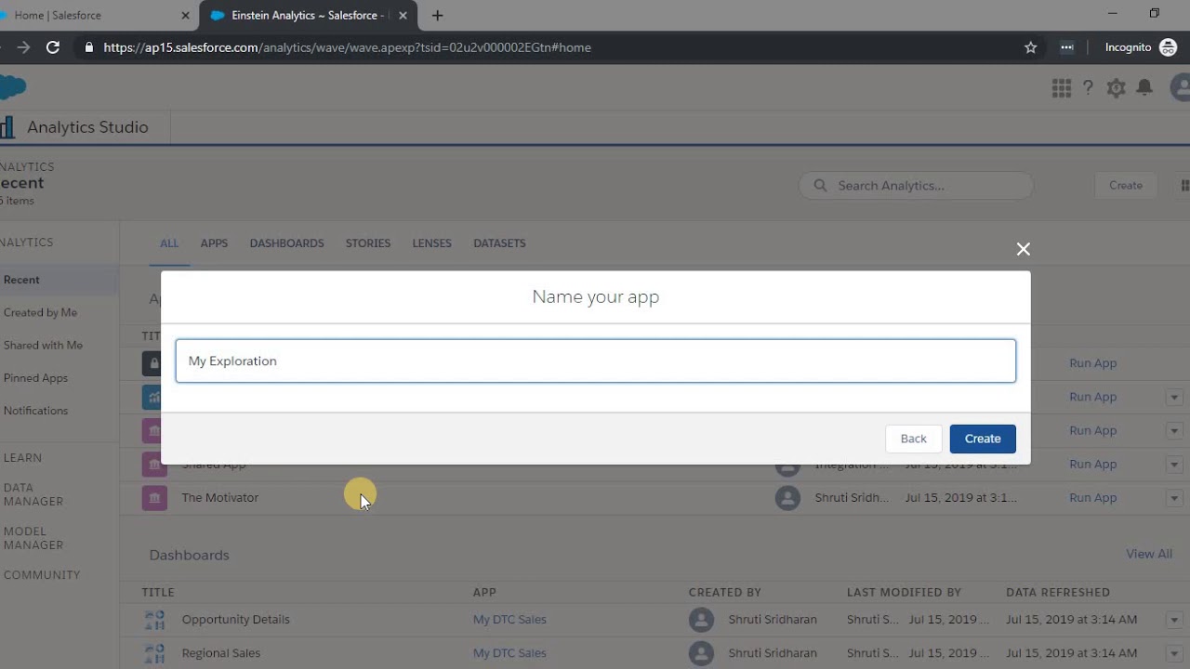
Task: Open MODEL MANAGER in sidebar
Action: point(33,538)
